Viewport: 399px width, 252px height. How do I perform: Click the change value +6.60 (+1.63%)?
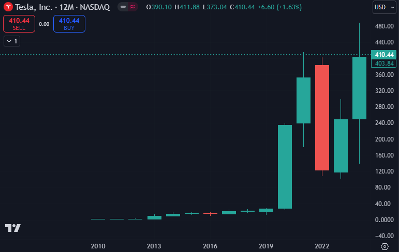coord(279,7)
